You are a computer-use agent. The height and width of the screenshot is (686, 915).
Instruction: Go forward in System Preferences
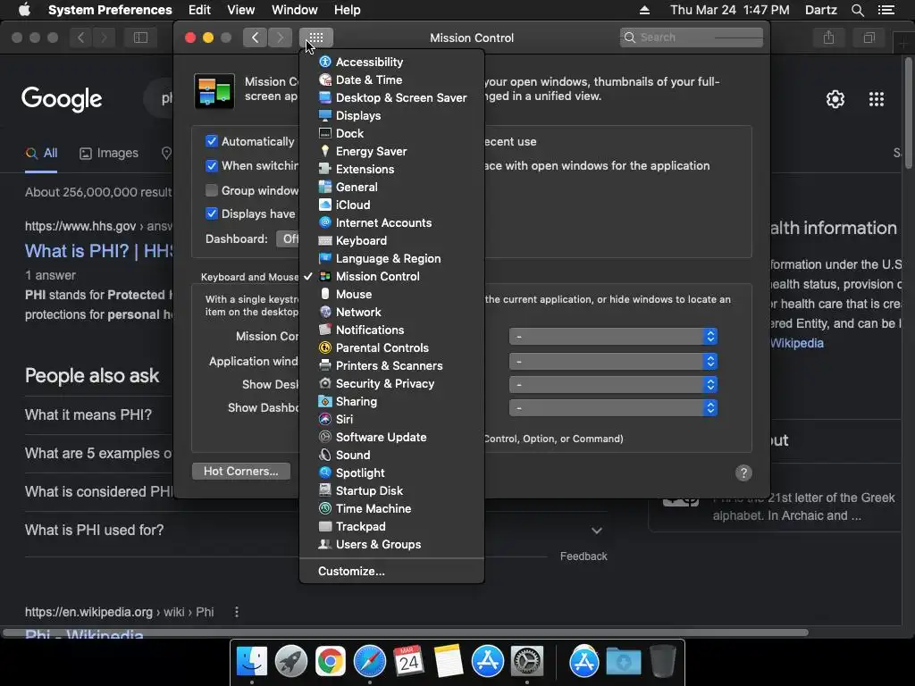(x=280, y=38)
